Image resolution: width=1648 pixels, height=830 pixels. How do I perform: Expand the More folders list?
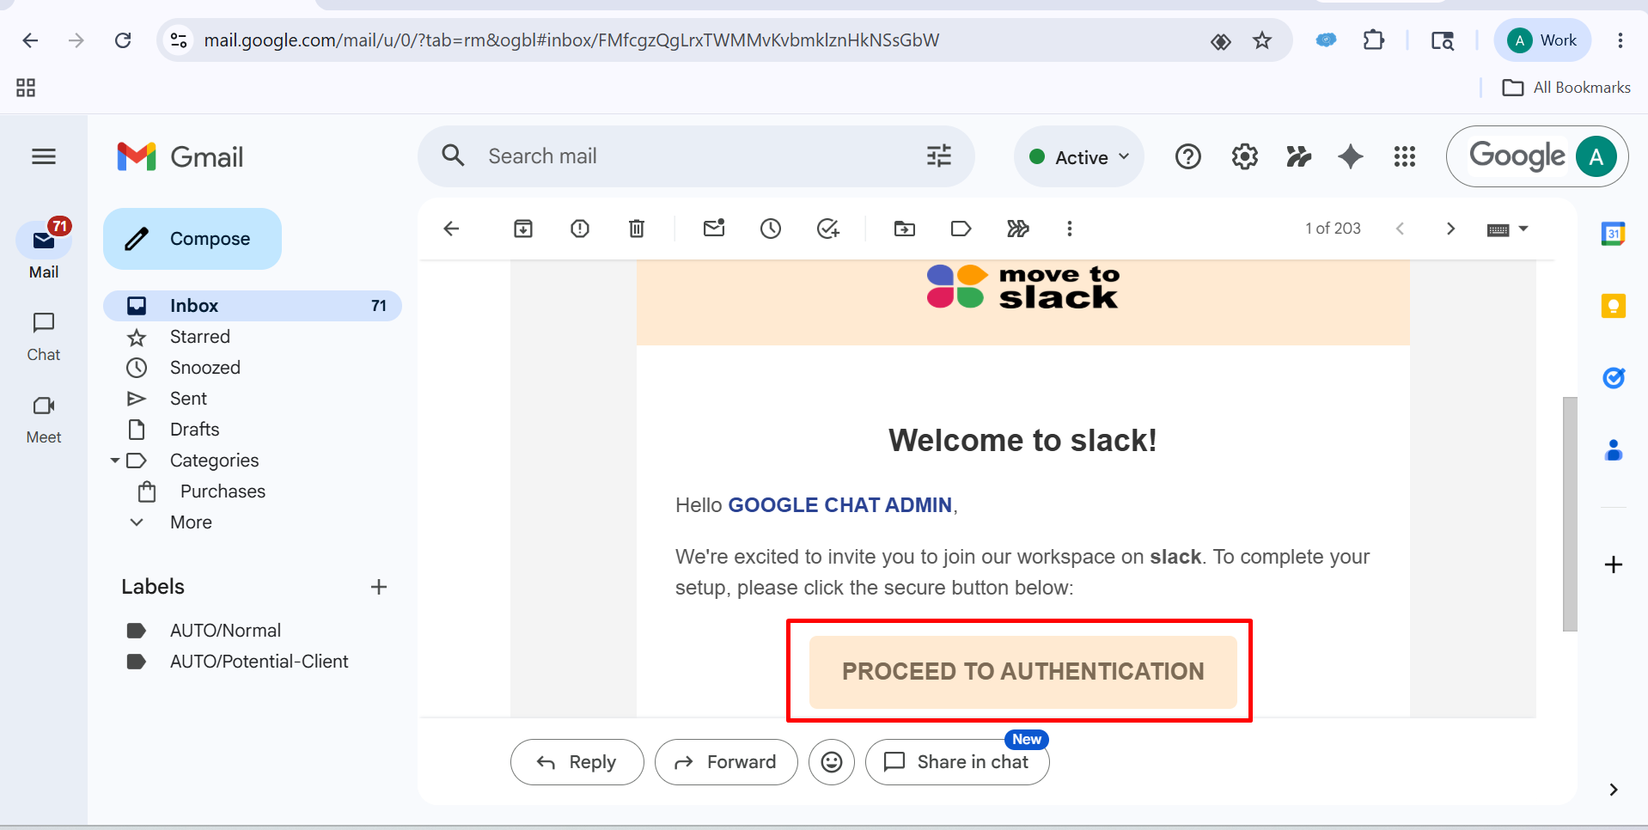191,522
